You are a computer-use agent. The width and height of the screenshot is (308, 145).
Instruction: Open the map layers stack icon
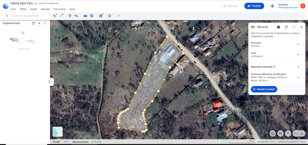coord(110,16)
